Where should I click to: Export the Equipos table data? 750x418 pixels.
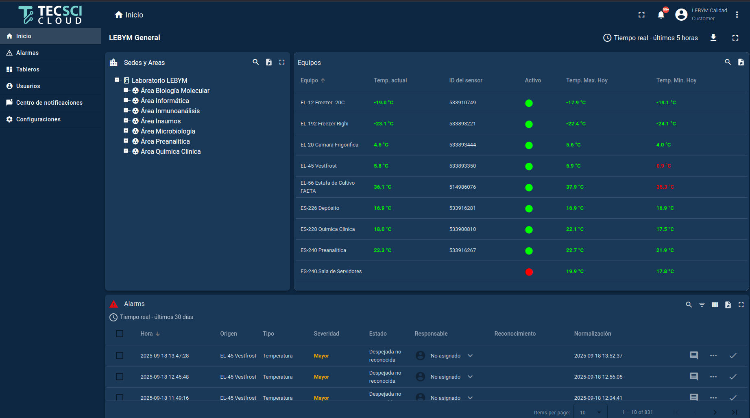point(741,62)
